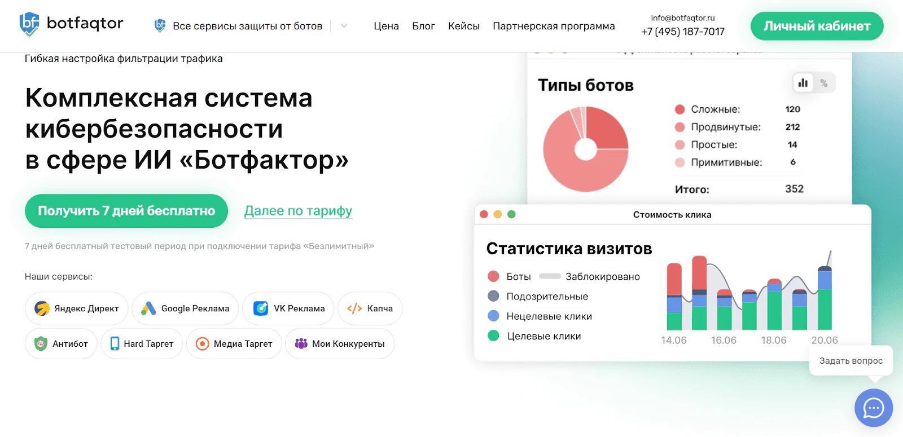Click the Боты legend dot
The height and width of the screenshot is (437, 903).
(x=493, y=276)
